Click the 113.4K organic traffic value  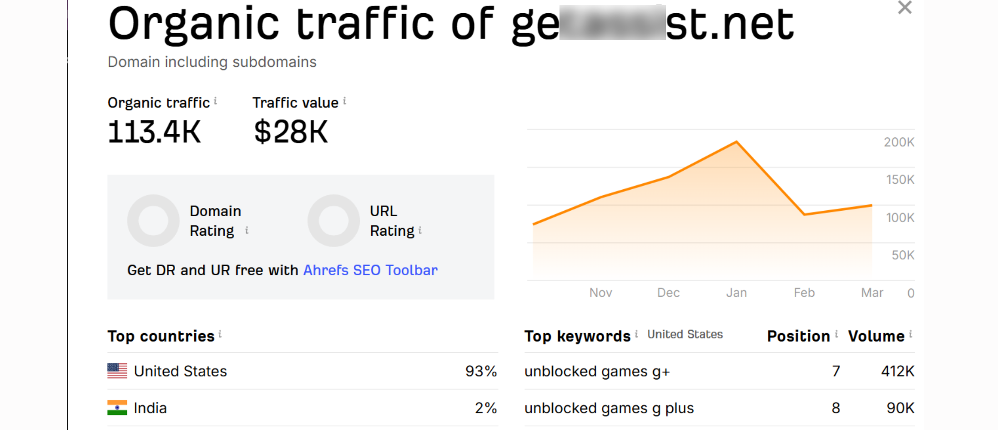point(154,132)
